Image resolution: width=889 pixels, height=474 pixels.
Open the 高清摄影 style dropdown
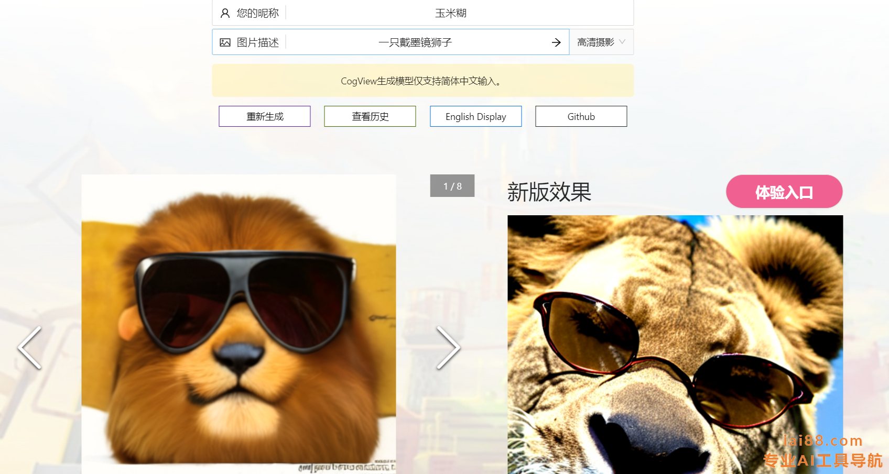click(x=601, y=42)
